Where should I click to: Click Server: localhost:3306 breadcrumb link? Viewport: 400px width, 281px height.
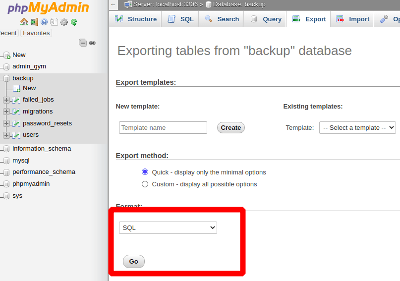click(x=166, y=4)
